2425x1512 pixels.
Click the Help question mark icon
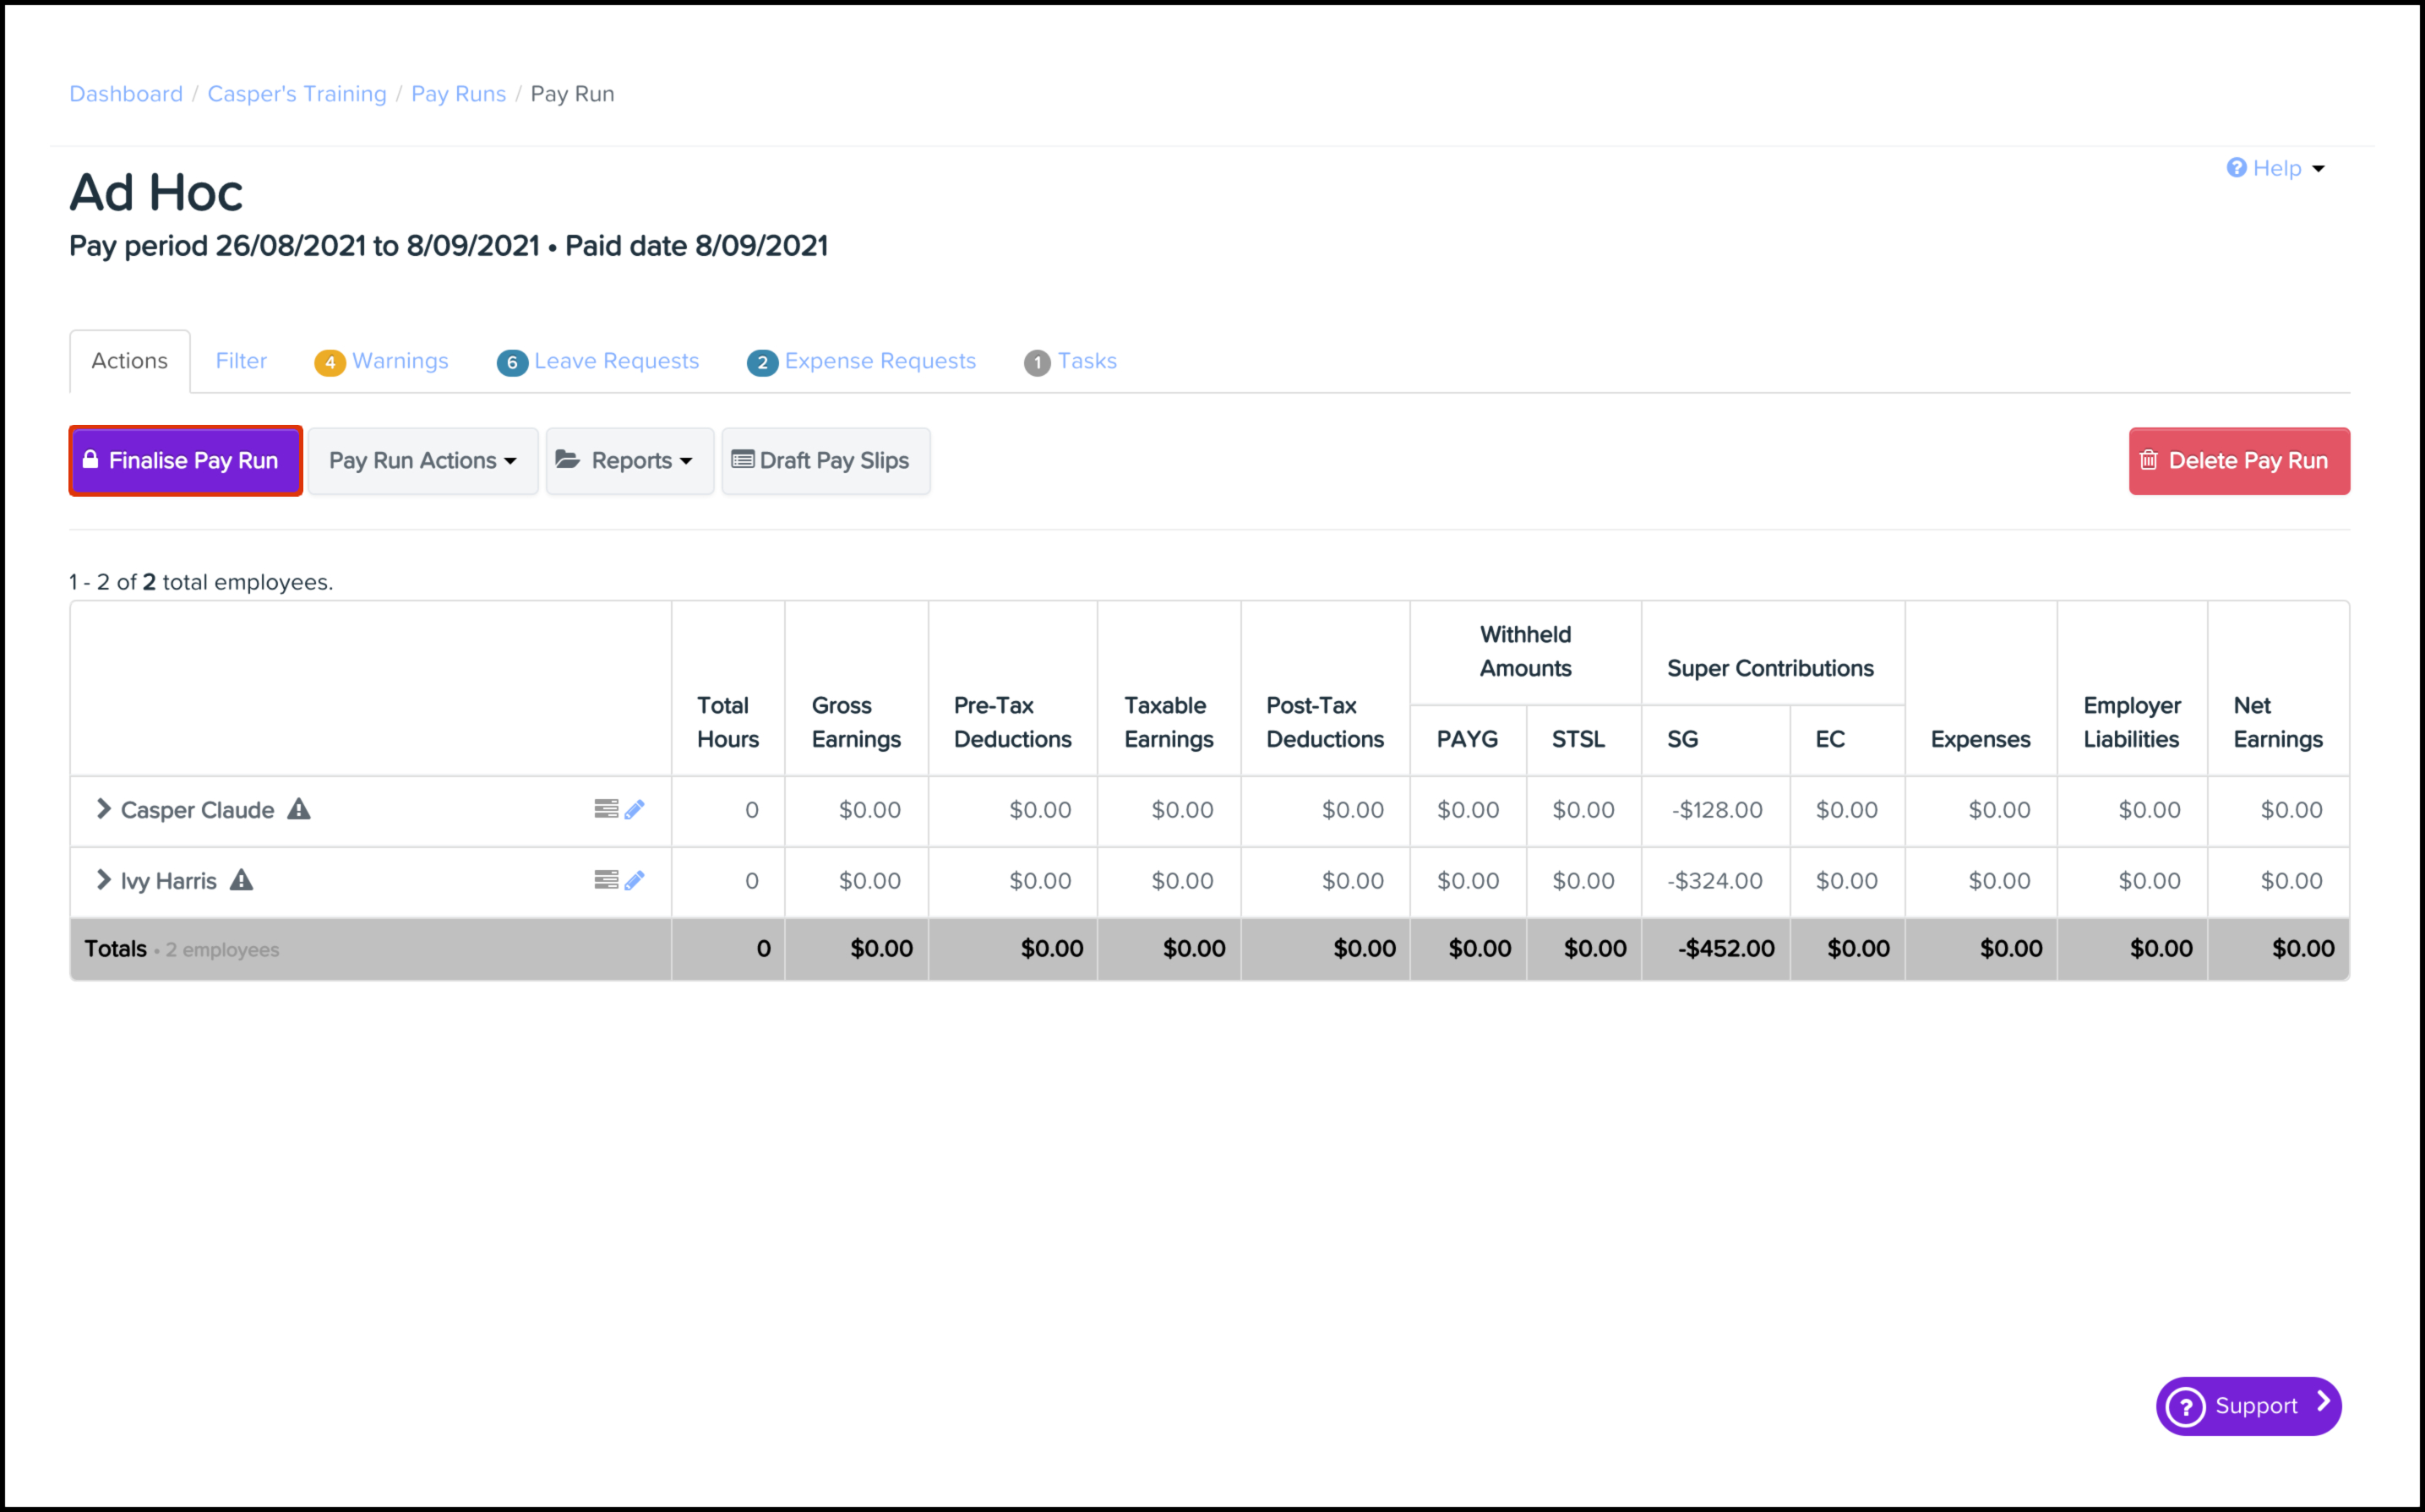[x=2236, y=168]
